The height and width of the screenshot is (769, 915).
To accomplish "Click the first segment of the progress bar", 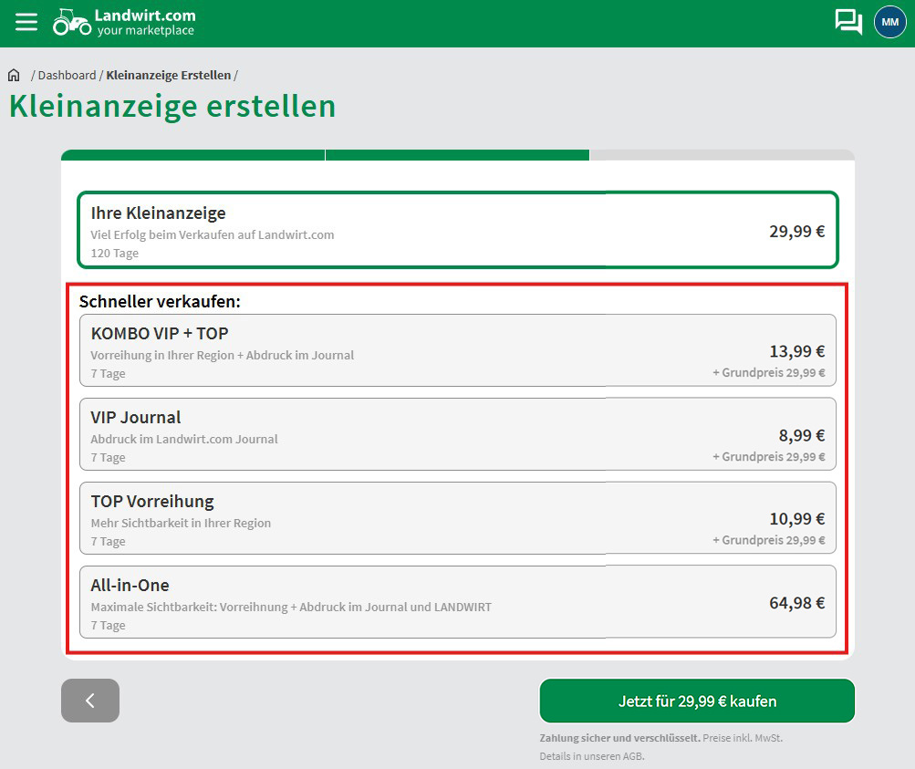I will coord(192,155).
